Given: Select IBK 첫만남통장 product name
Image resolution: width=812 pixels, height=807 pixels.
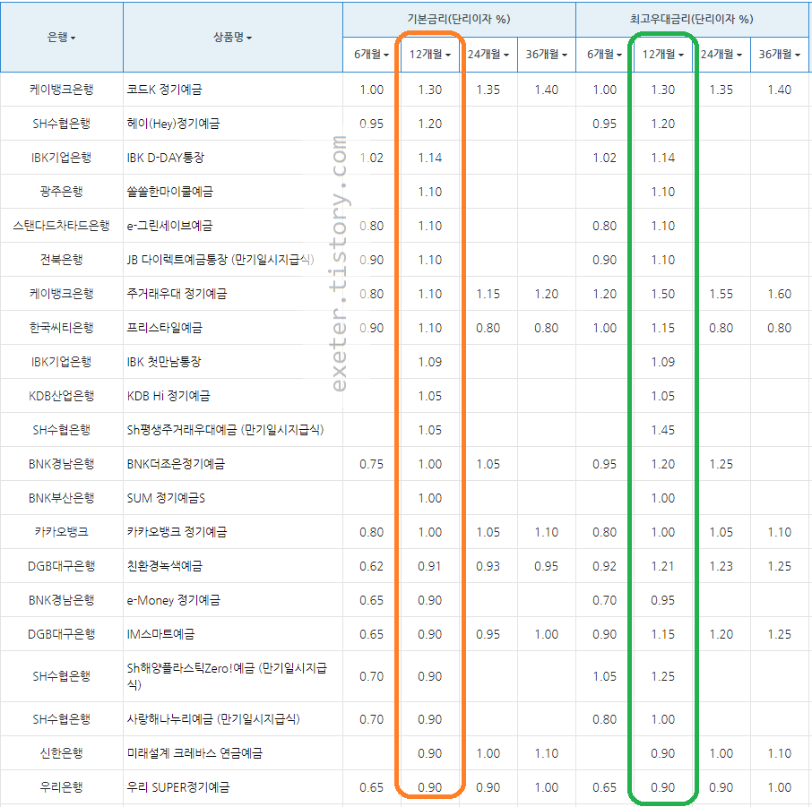Looking at the screenshot, I should [164, 362].
